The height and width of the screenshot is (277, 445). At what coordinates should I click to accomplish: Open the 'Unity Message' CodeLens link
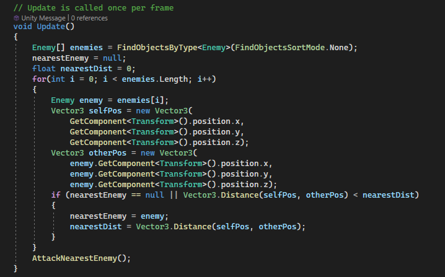pos(43,18)
